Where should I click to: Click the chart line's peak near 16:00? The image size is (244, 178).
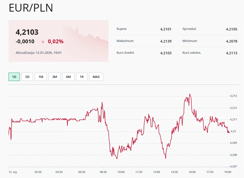[190, 94]
